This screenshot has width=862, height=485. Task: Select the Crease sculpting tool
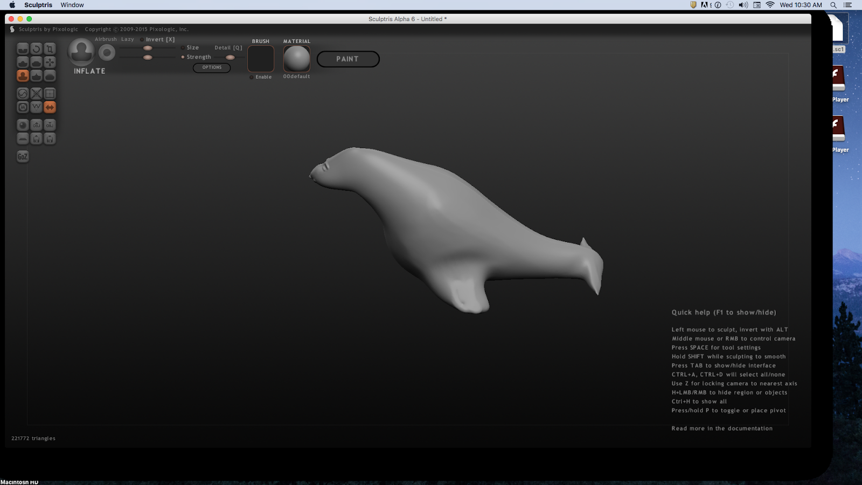[23, 48]
